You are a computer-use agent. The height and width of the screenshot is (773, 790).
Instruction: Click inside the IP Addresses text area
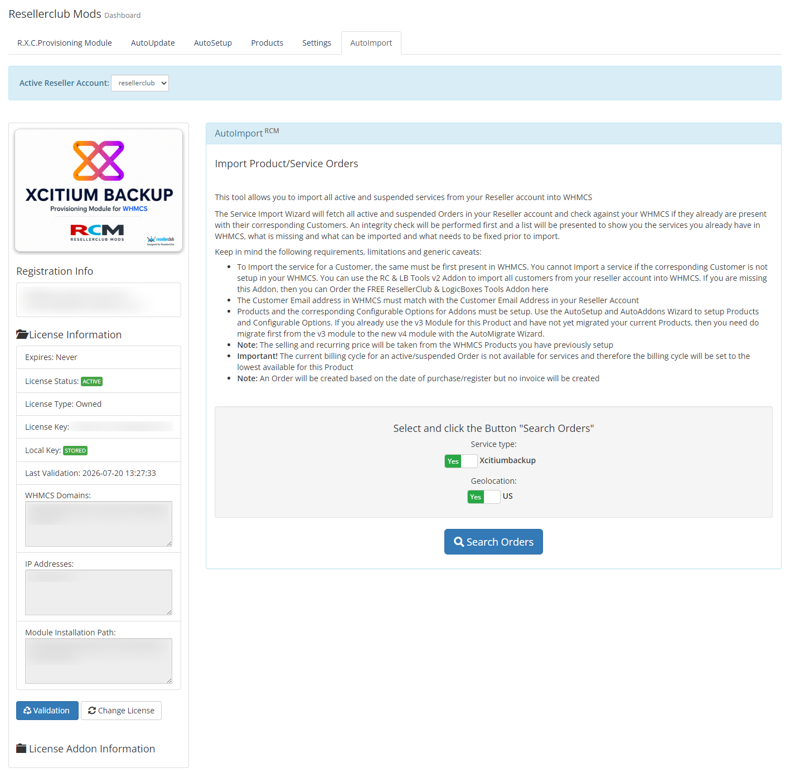pos(99,592)
